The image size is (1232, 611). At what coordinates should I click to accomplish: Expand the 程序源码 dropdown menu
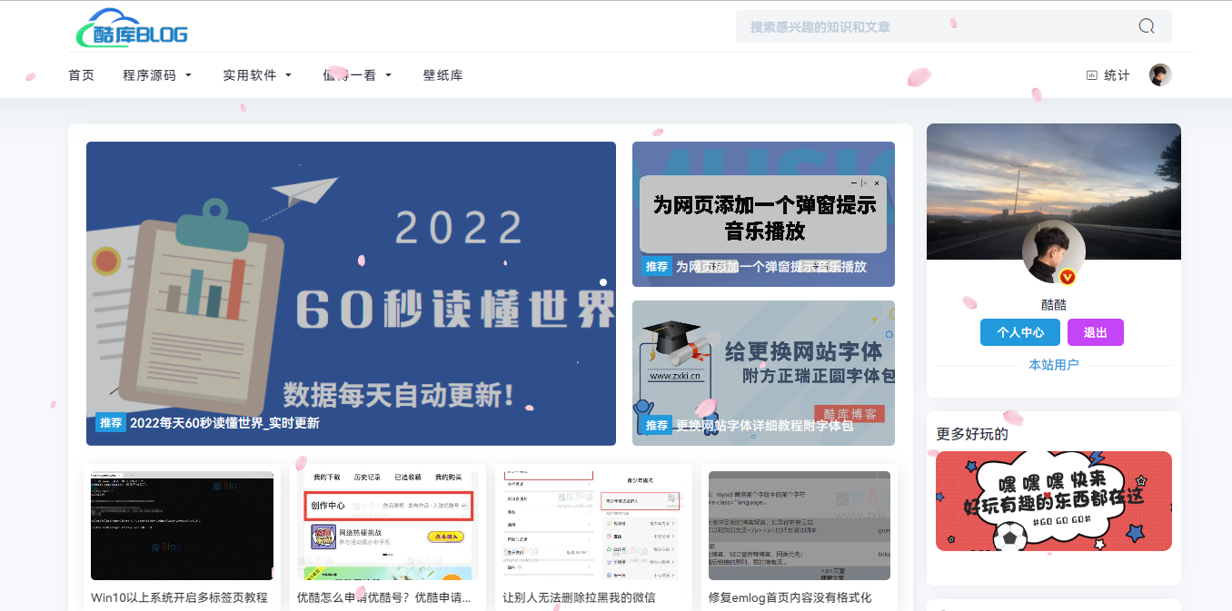click(x=153, y=75)
